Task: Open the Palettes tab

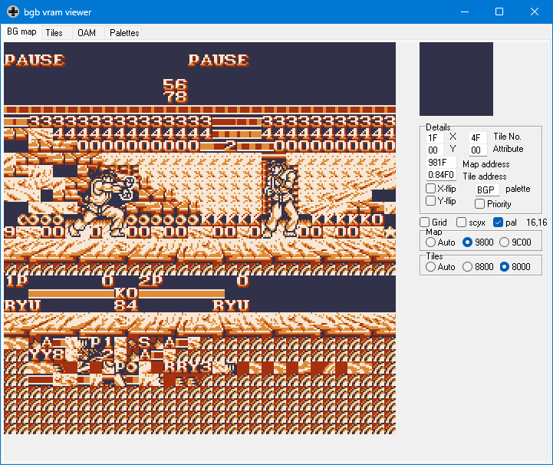Action: pos(124,33)
